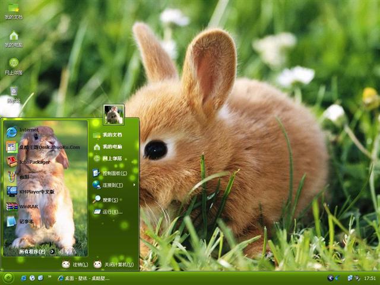Click the 注销(L) log off button
The height and width of the screenshot is (285, 380).
[75, 264]
